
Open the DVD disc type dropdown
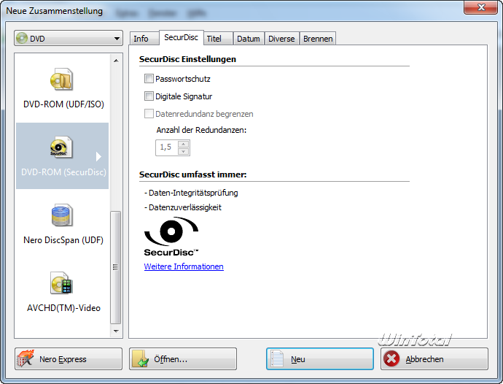tap(69, 38)
